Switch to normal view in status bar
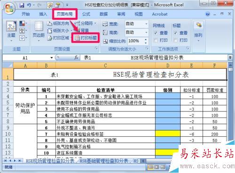The image size is (235, 173). [150, 167]
